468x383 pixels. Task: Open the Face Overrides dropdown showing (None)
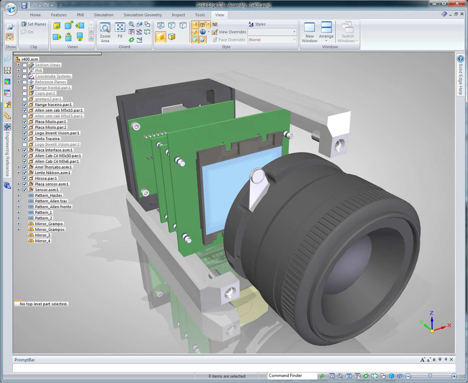point(272,40)
